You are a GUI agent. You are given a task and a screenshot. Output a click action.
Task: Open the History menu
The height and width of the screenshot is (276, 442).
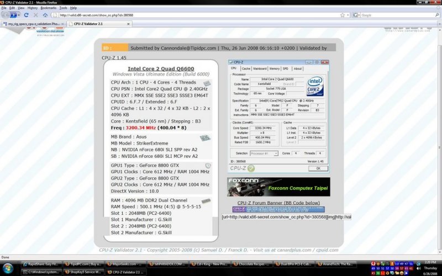tap(33, 8)
